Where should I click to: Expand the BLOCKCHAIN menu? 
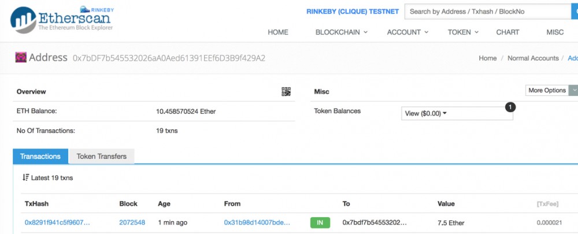tap(342, 32)
